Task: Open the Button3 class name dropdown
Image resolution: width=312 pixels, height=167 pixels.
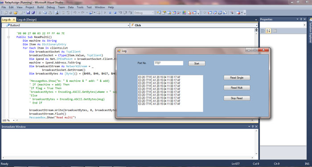Action: click(x=128, y=25)
